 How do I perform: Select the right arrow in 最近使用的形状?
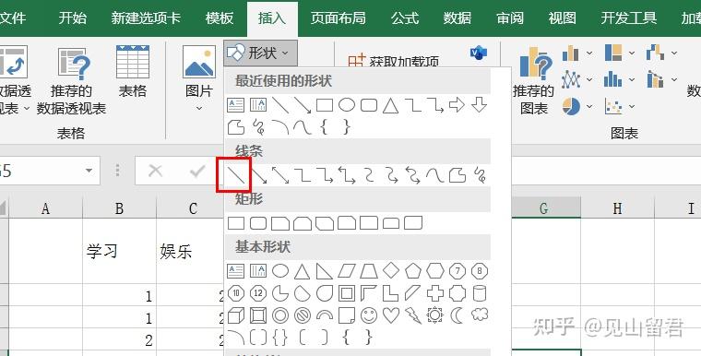point(457,105)
